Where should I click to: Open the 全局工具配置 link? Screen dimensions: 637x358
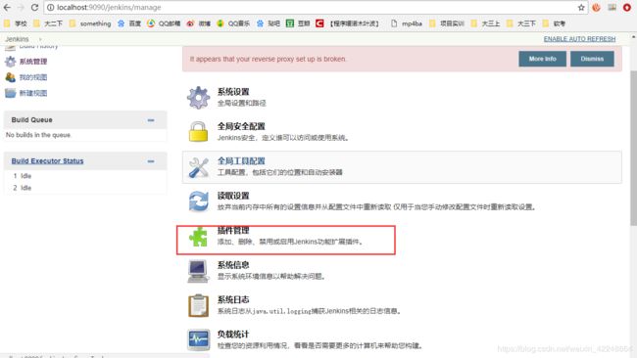tap(241, 161)
